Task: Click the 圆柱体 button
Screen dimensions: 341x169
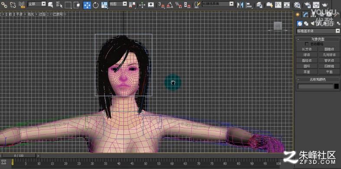Action: pos(307,61)
